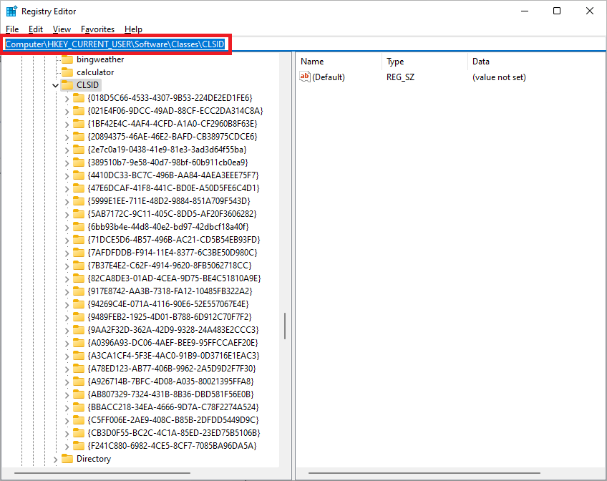
Task: Select the bingweather key label
Action: coord(100,59)
